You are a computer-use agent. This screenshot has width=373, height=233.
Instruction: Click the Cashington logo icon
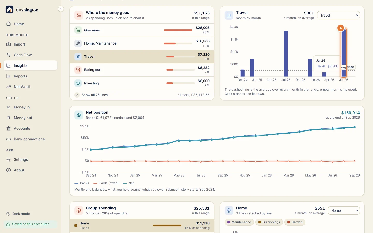10,10
